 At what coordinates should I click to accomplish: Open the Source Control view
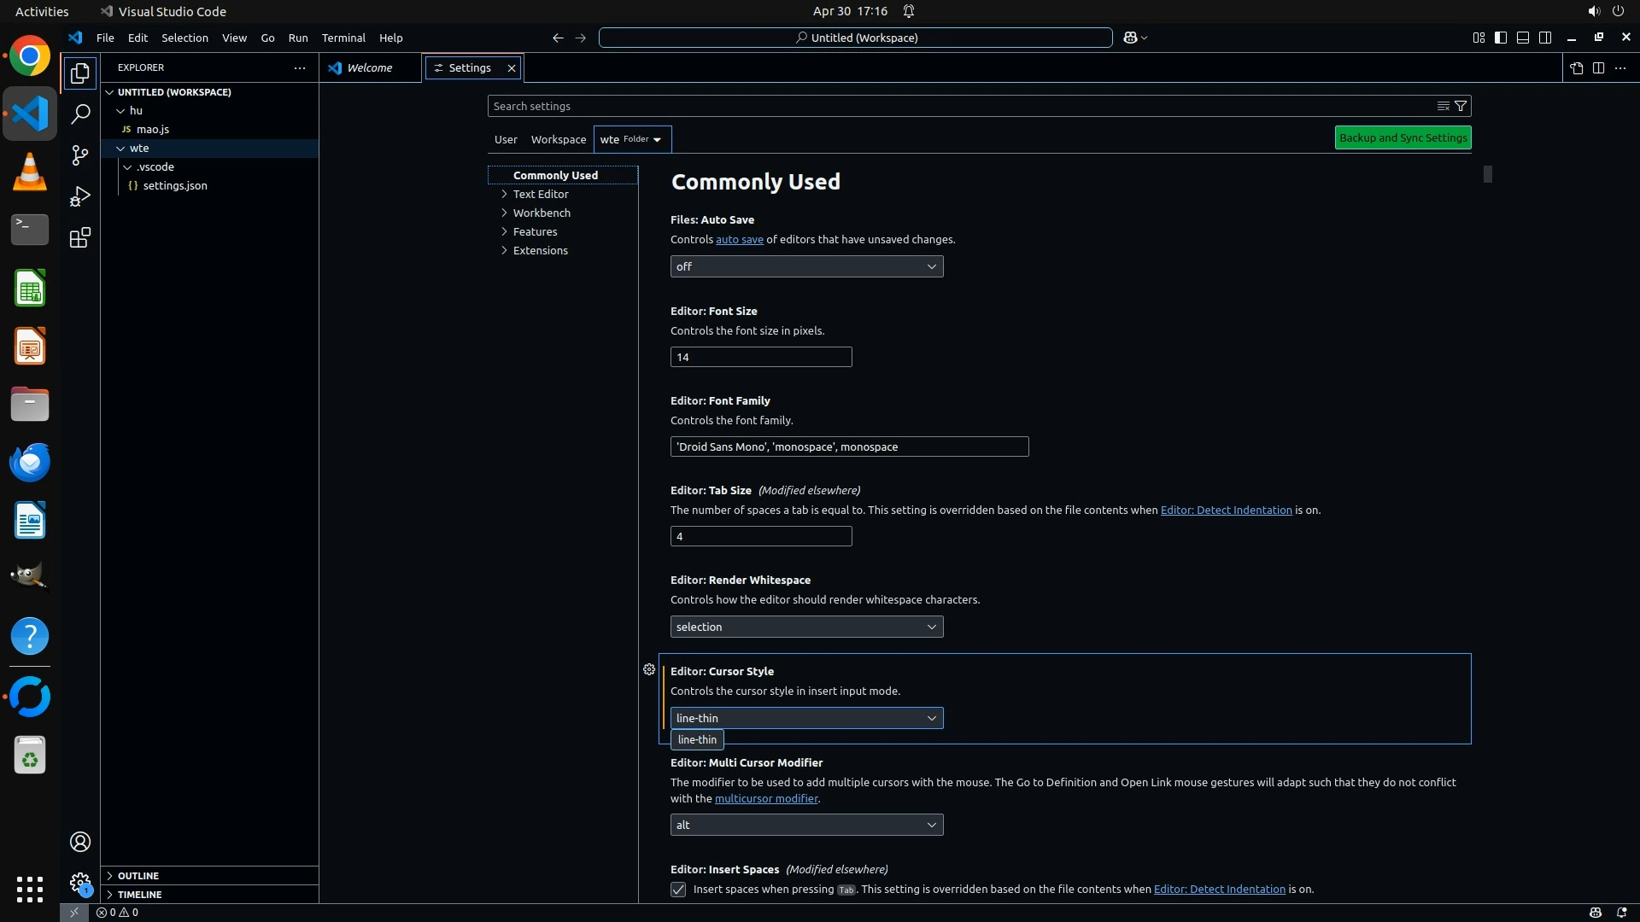coord(80,155)
